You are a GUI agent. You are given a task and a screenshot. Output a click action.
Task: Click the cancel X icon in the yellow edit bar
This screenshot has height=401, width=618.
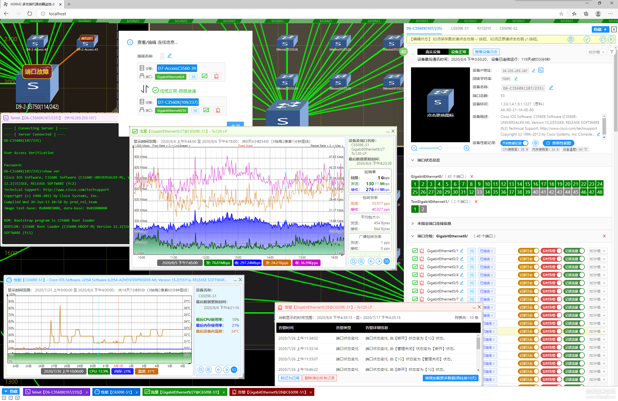[611, 39]
